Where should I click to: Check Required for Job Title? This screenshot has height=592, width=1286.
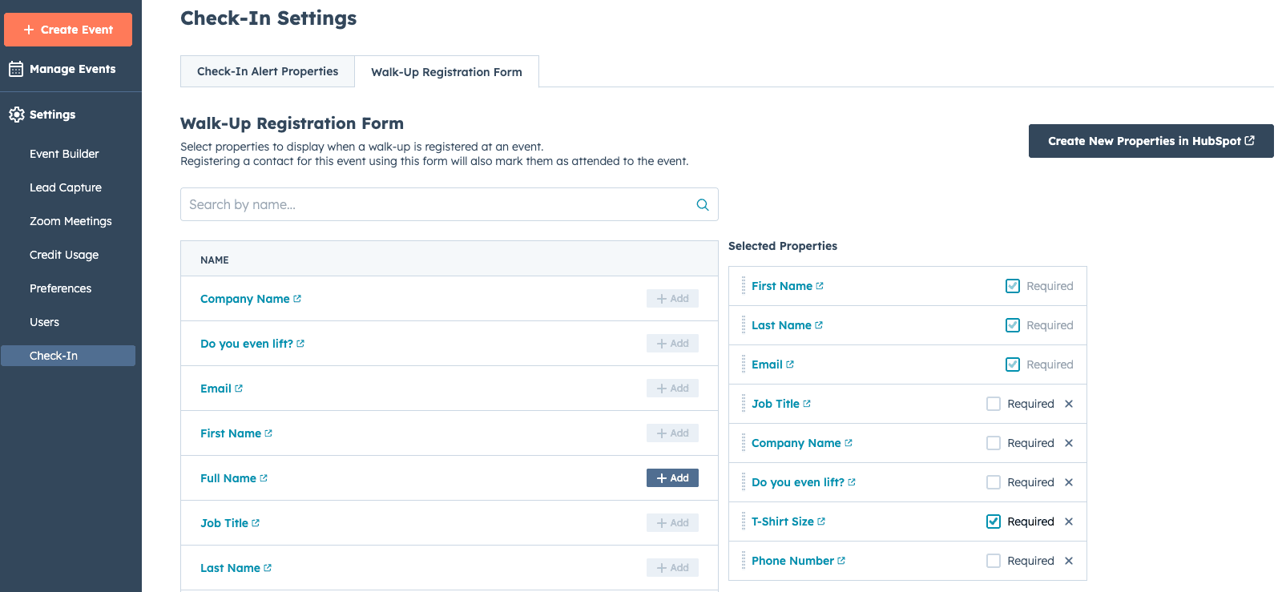(x=994, y=404)
